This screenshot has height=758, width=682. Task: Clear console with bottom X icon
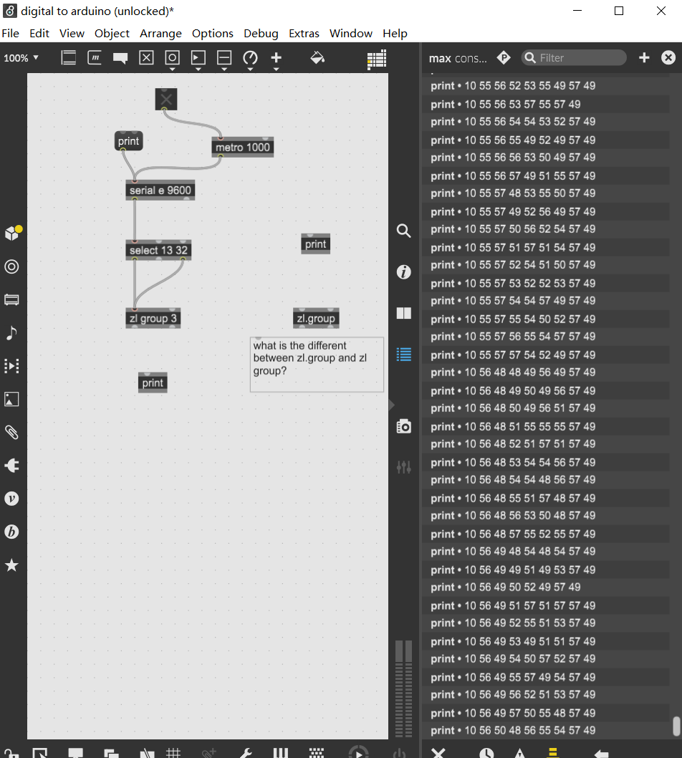click(438, 753)
